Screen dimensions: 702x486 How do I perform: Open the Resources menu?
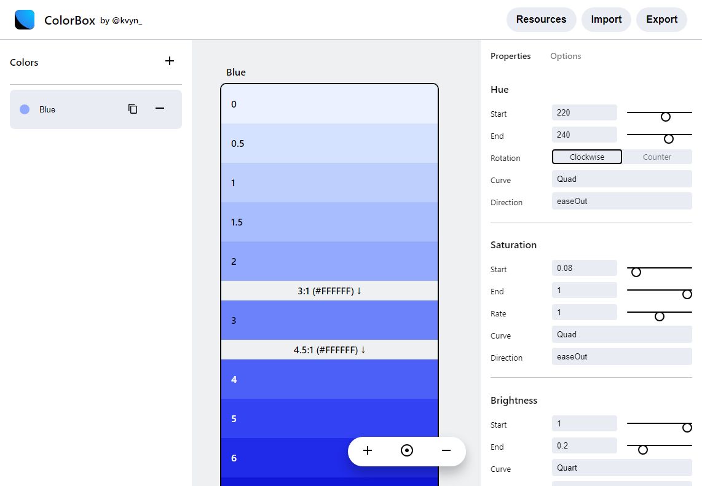542,19
